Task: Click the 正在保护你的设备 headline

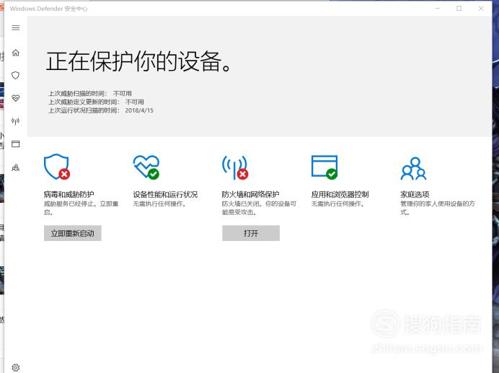Action: click(x=138, y=61)
